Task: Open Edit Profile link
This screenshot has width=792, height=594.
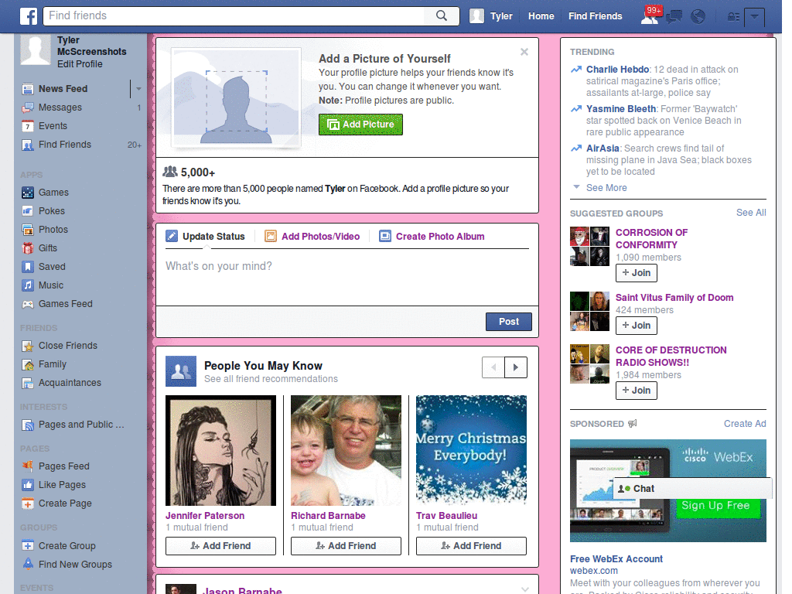Action: tap(80, 64)
